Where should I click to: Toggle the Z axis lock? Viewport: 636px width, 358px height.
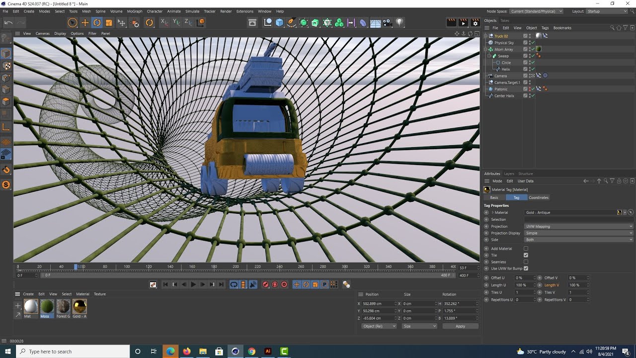point(188,22)
